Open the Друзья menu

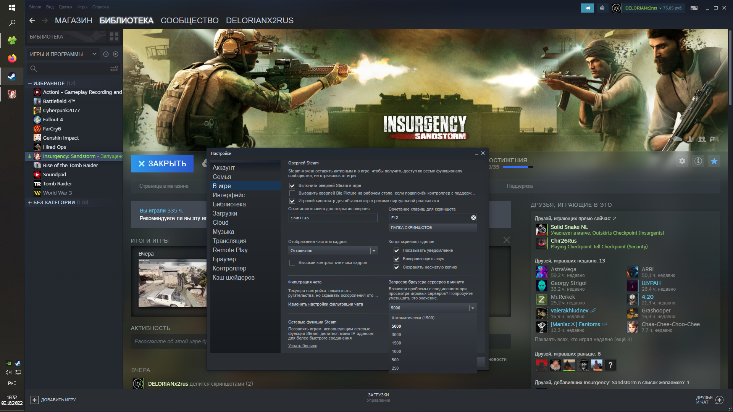65,7
